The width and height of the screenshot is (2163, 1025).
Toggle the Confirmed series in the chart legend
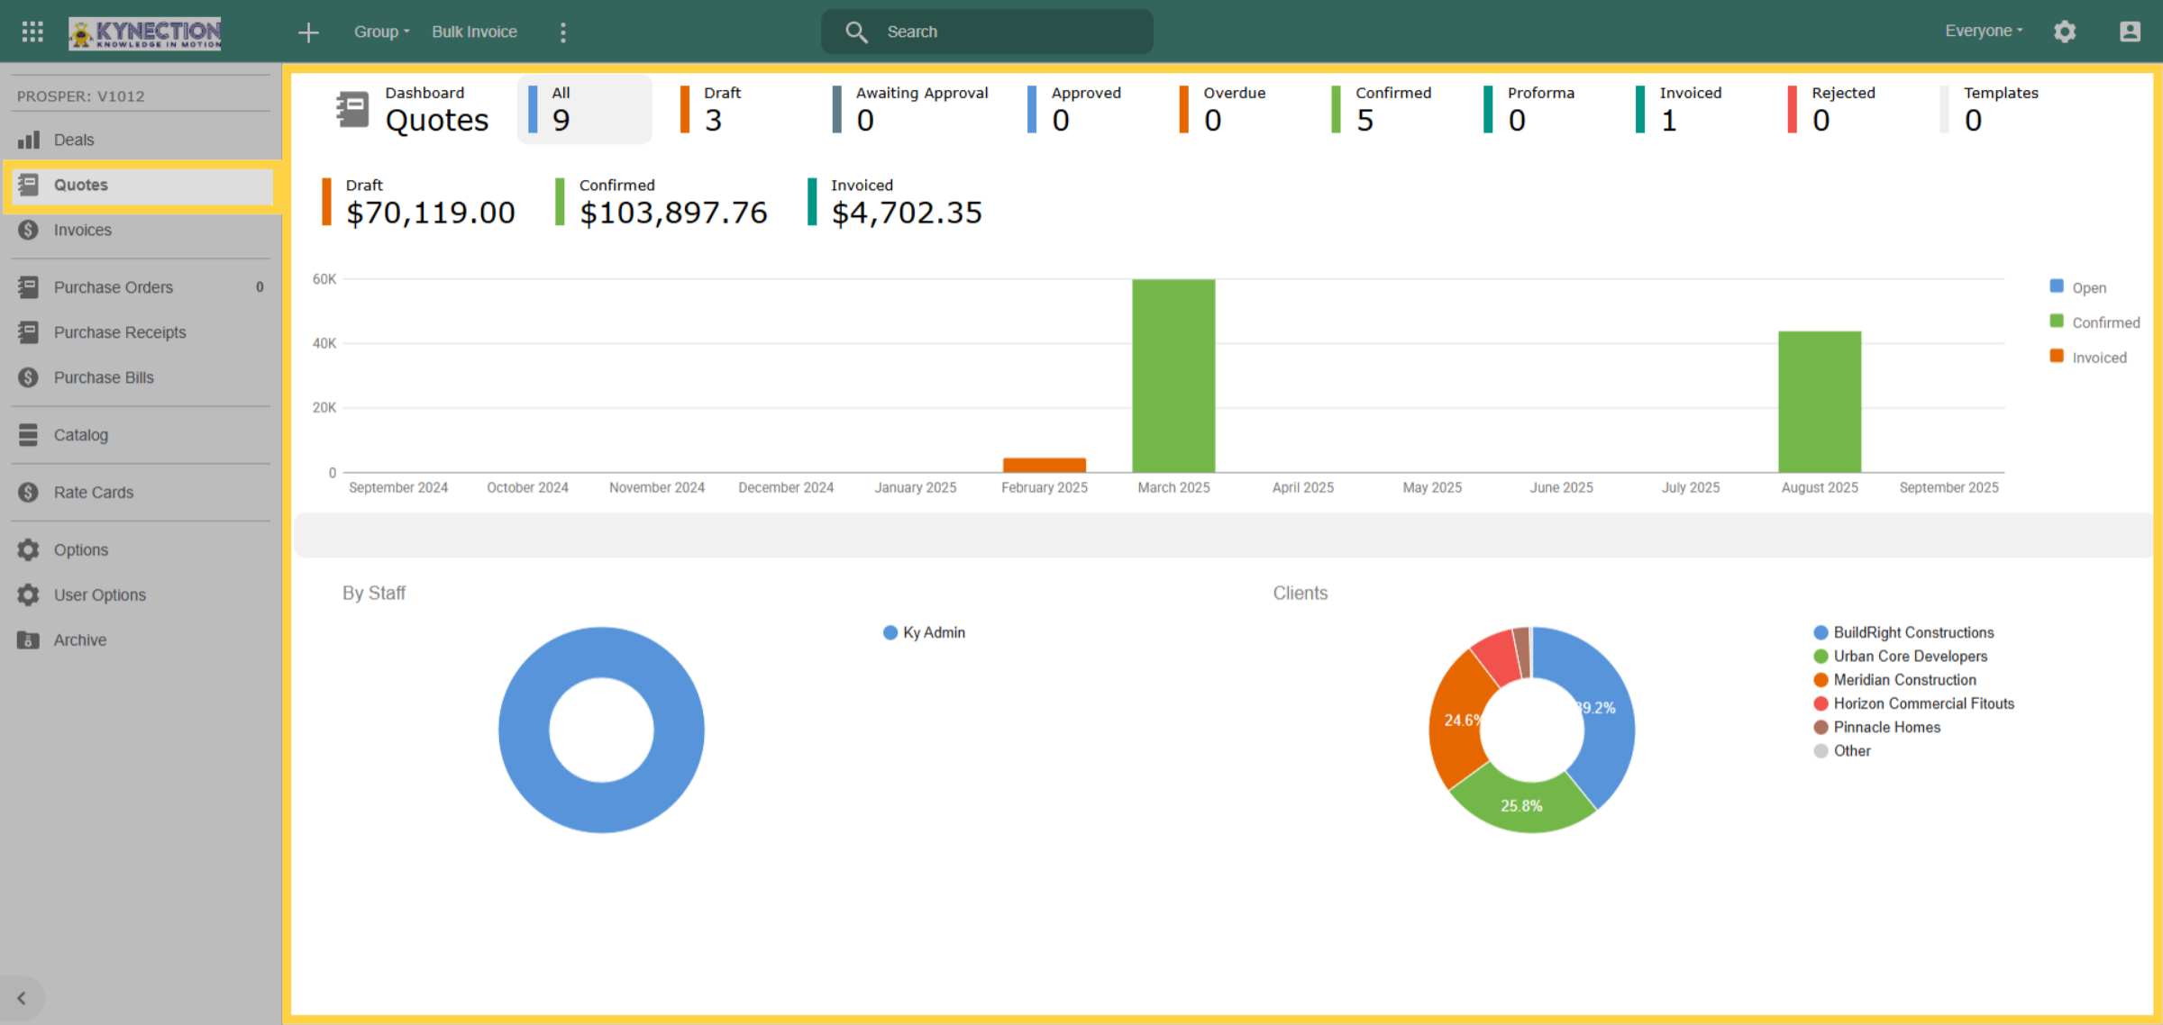pyautogui.click(x=2095, y=322)
